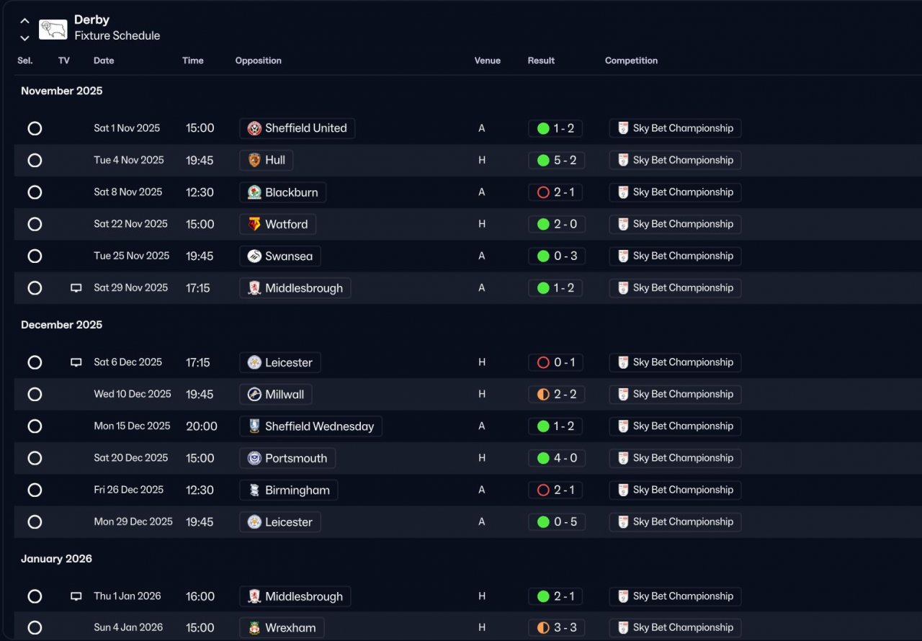Open Sky Bet Championship link for Birmingham match

[675, 490]
